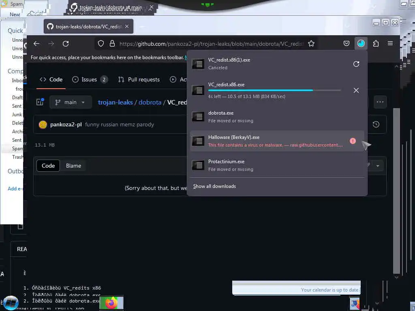Open the Pull requests tab
The image size is (415, 311).
click(x=139, y=80)
